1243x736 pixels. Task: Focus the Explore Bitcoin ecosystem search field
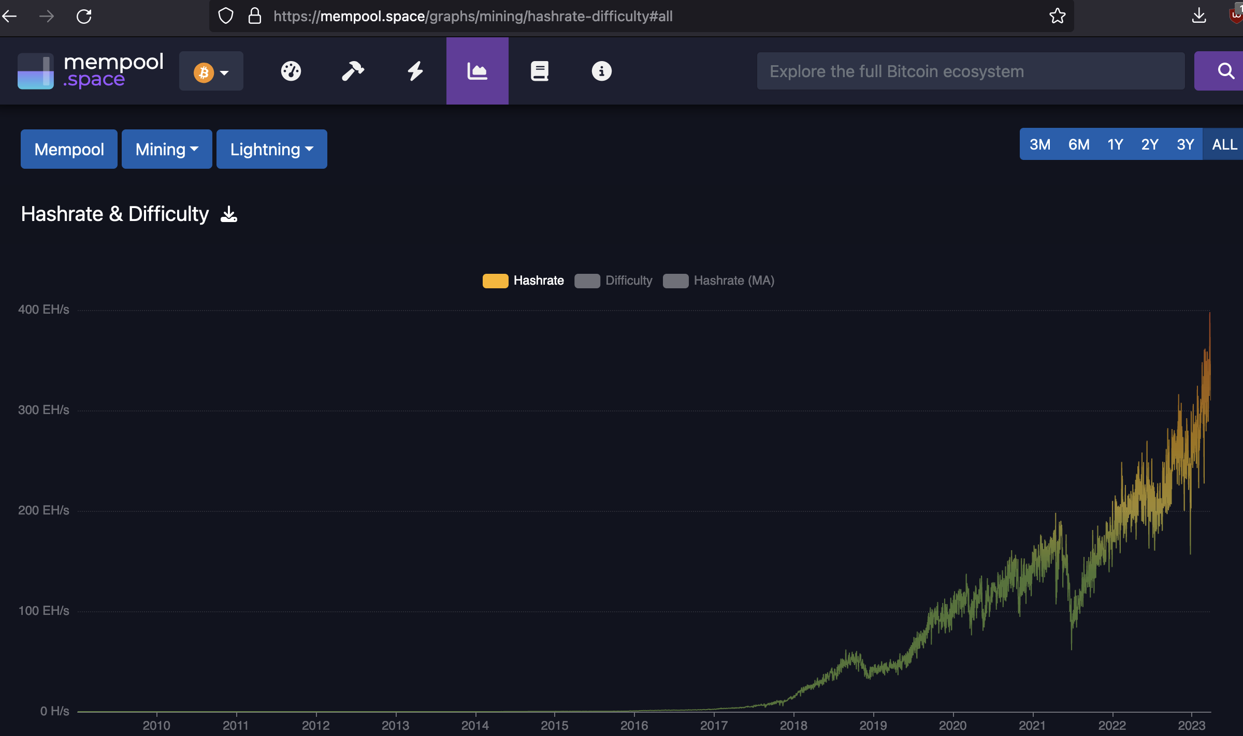(x=970, y=71)
